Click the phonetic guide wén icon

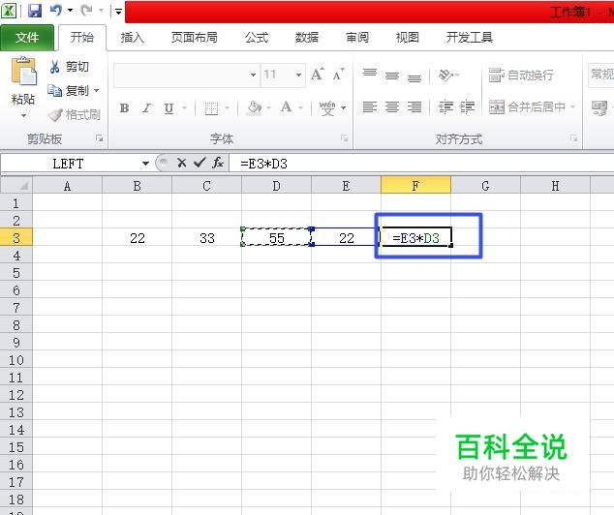point(327,108)
